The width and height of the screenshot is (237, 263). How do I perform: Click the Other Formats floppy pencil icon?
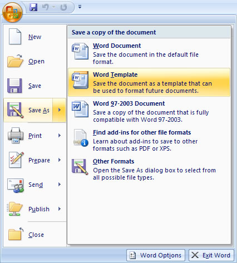[80, 167]
